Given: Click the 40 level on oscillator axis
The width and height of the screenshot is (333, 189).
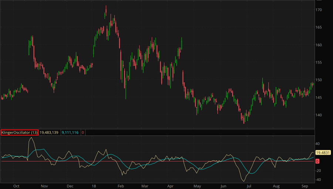Looking at the screenshot, I should click(x=317, y=144).
